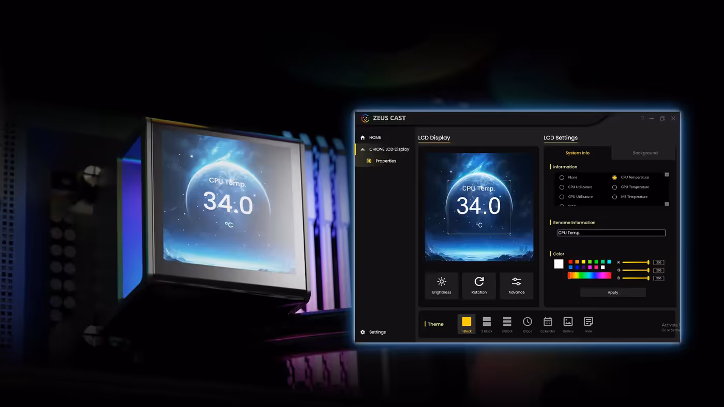The width and height of the screenshot is (724, 407).
Task: Choose the 2 Block theme
Action: click(x=487, y=324)
